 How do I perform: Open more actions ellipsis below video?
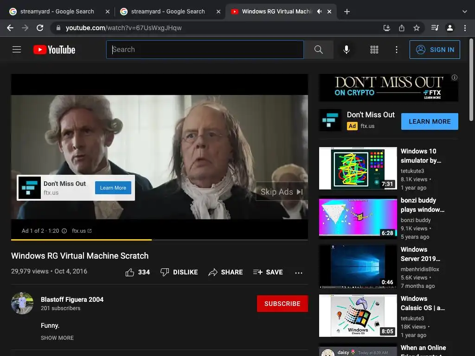pyautogui.click(x=299, y=273)
